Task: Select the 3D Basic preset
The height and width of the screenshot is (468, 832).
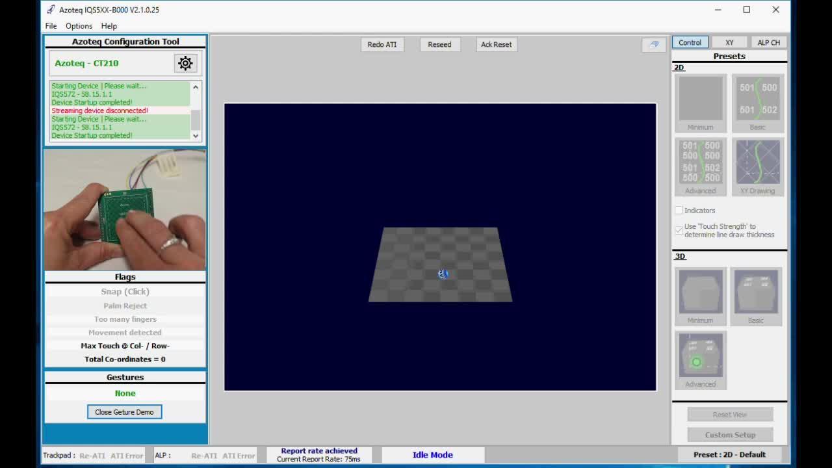Action: click(756, 294)
